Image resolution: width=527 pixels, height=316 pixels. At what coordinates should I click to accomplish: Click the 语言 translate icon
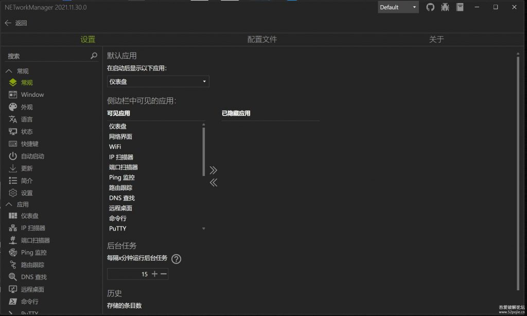13,119
